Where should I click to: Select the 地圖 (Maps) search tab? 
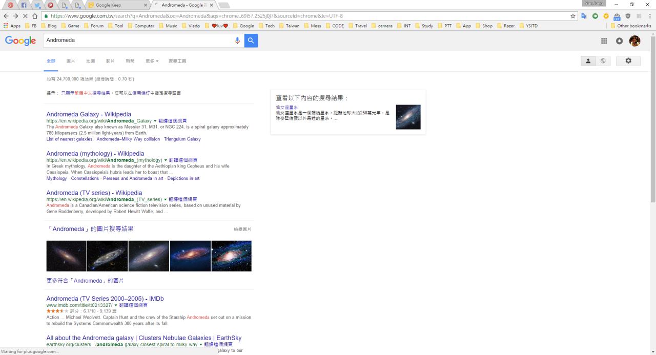point(90,61)
